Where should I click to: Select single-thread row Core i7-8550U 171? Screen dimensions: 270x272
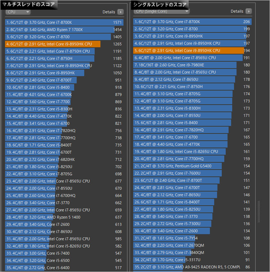[x=193, y=115]
